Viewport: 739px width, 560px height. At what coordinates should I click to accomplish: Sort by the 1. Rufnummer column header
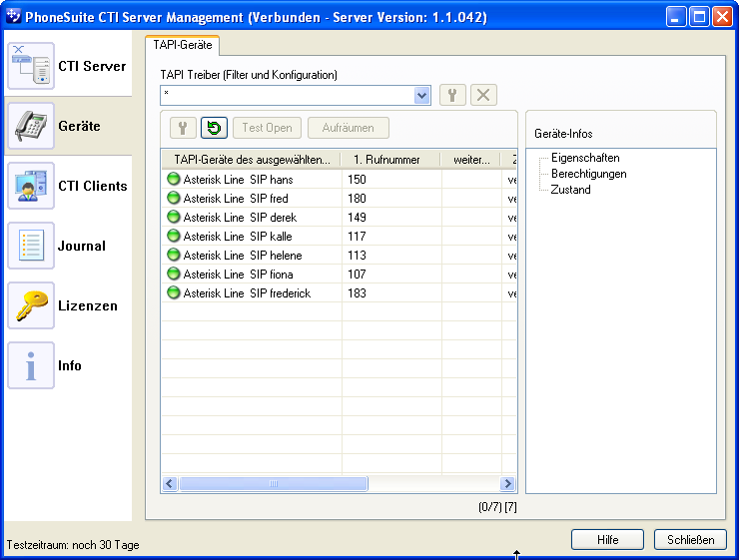[x=389, y=160]
